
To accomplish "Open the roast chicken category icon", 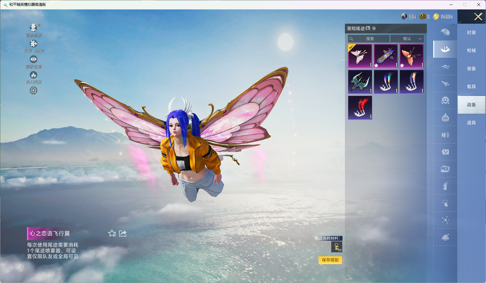I will tap(445, 237).
